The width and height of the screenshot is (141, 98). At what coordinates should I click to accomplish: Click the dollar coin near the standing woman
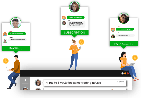click(81, 42)
